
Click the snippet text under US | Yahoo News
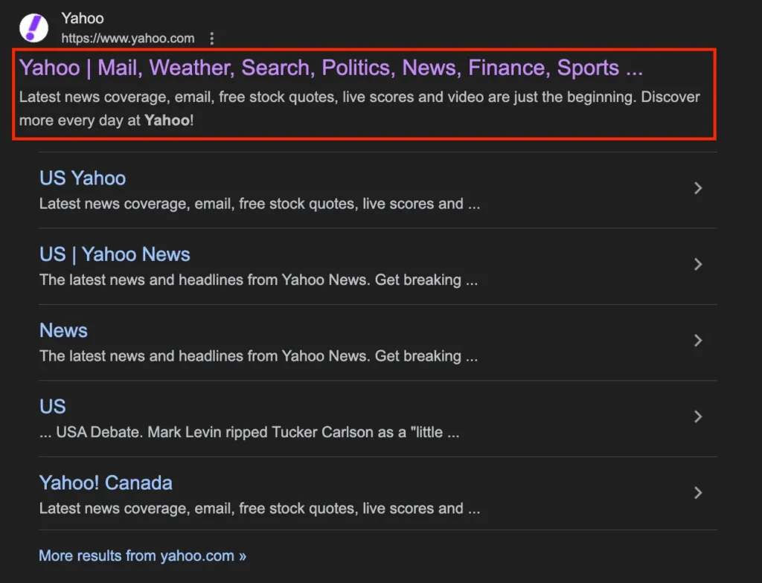pyautogui.click(x=258, y=280)
